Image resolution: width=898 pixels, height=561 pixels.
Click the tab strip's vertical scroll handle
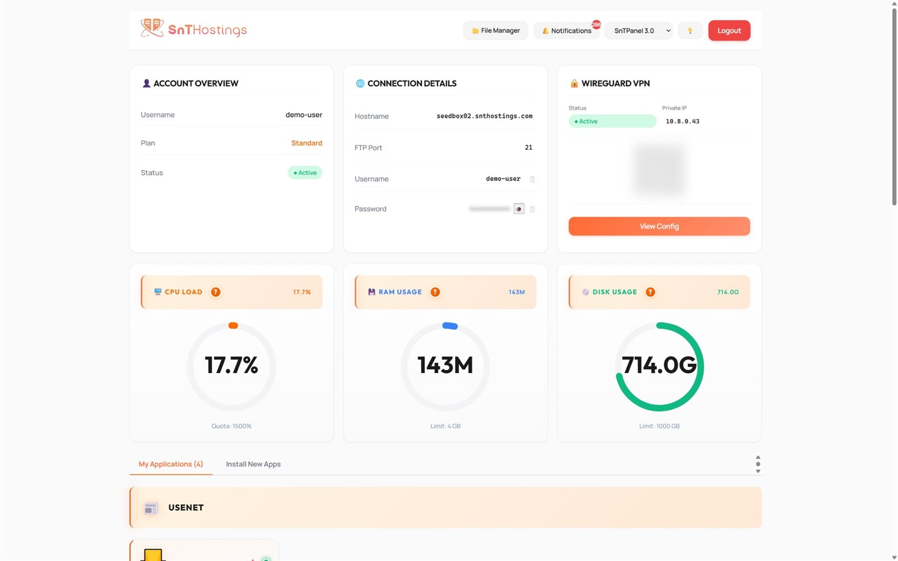pyautogui.click(x=758, y=464)
